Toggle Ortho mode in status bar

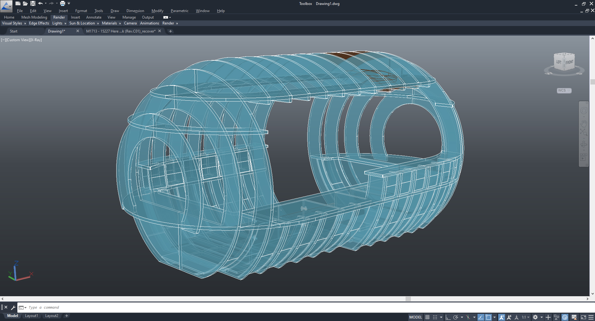448,317
